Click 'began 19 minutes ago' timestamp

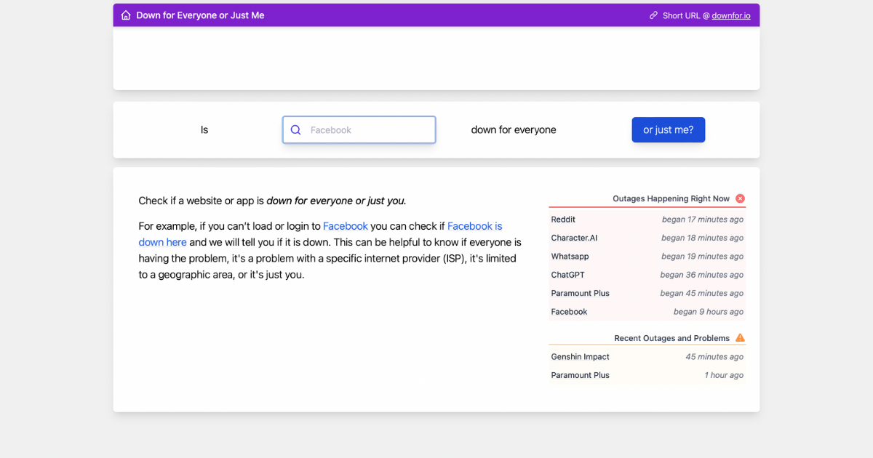tap(703, 257)
